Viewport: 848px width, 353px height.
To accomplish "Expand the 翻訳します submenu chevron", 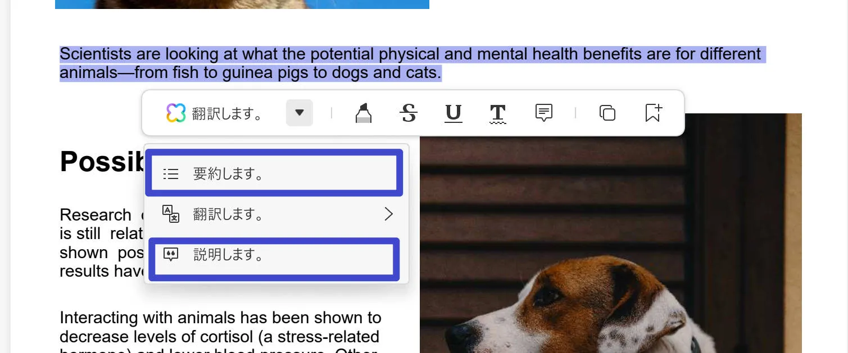I will coord(388,214).
